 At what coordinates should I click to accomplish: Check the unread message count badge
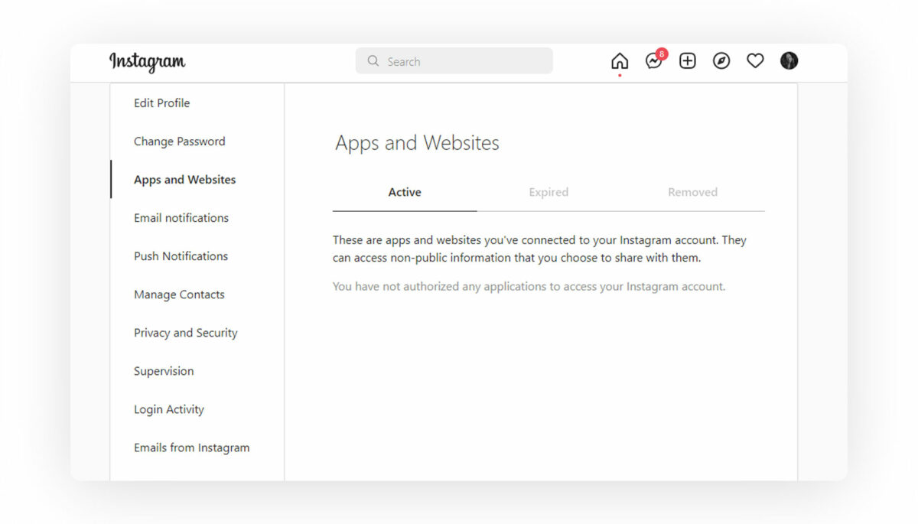[662, 54]
